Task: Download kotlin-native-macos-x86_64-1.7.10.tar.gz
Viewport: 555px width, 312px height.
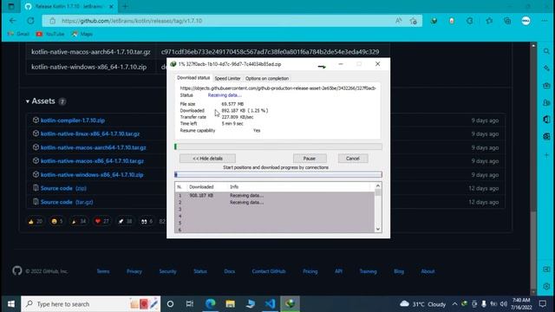Action: pyautogui.click(x=92, y=161)
